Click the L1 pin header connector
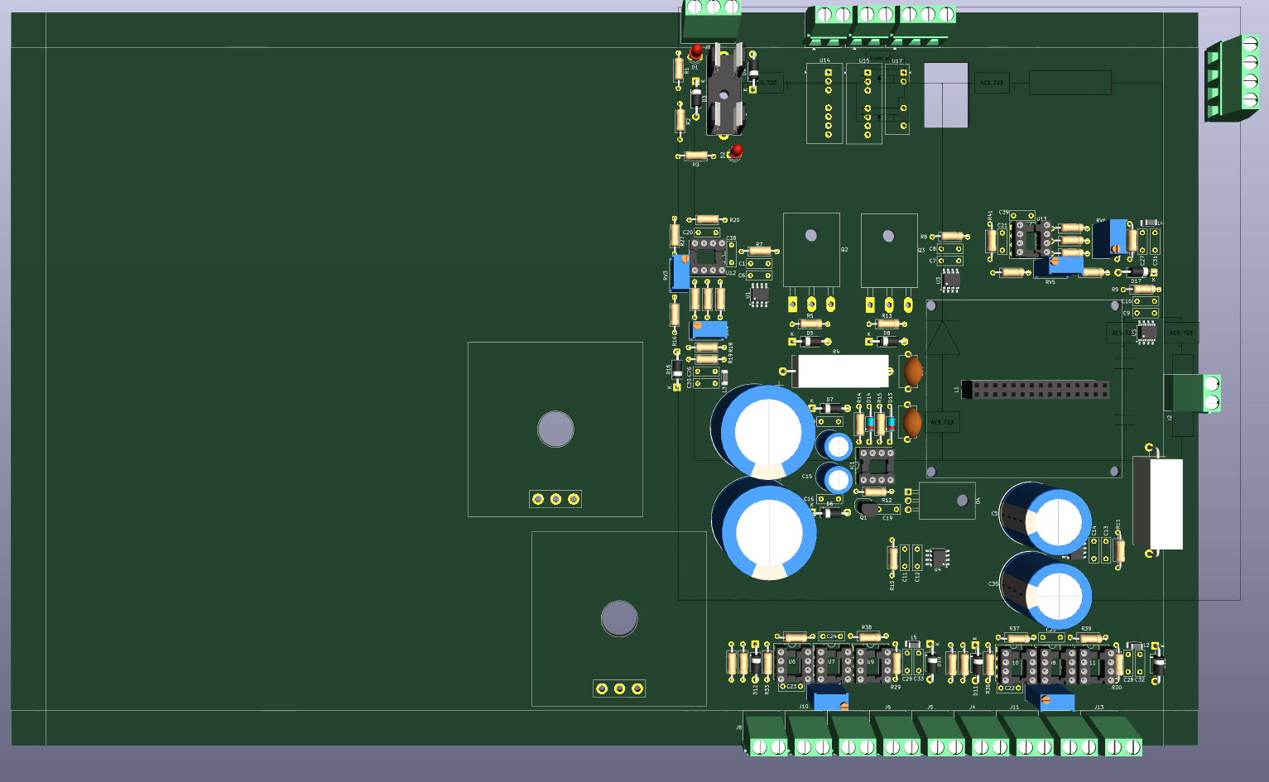Screen dimensions: 1269x782 click(x=1035, y=389)
